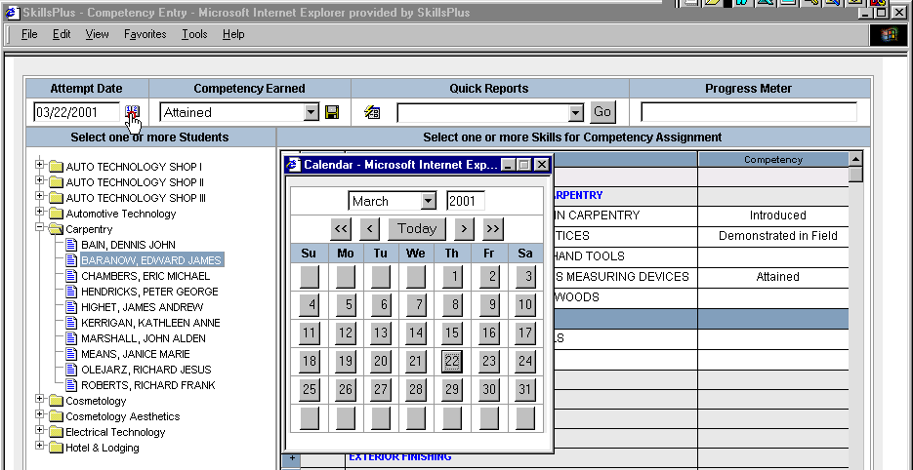Click document icon for BAIN, DENNIS JOHN

[71, 245]
